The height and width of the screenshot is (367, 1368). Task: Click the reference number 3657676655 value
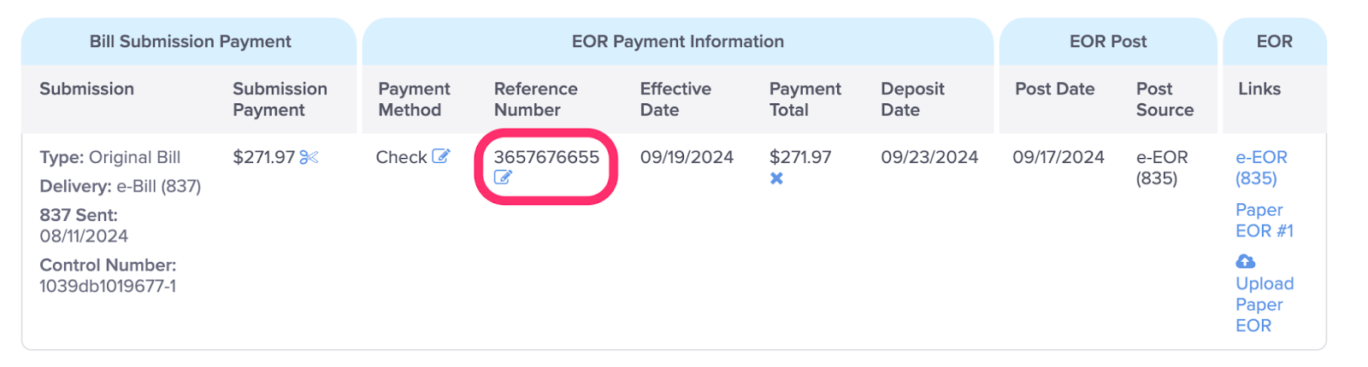[546, 157]
